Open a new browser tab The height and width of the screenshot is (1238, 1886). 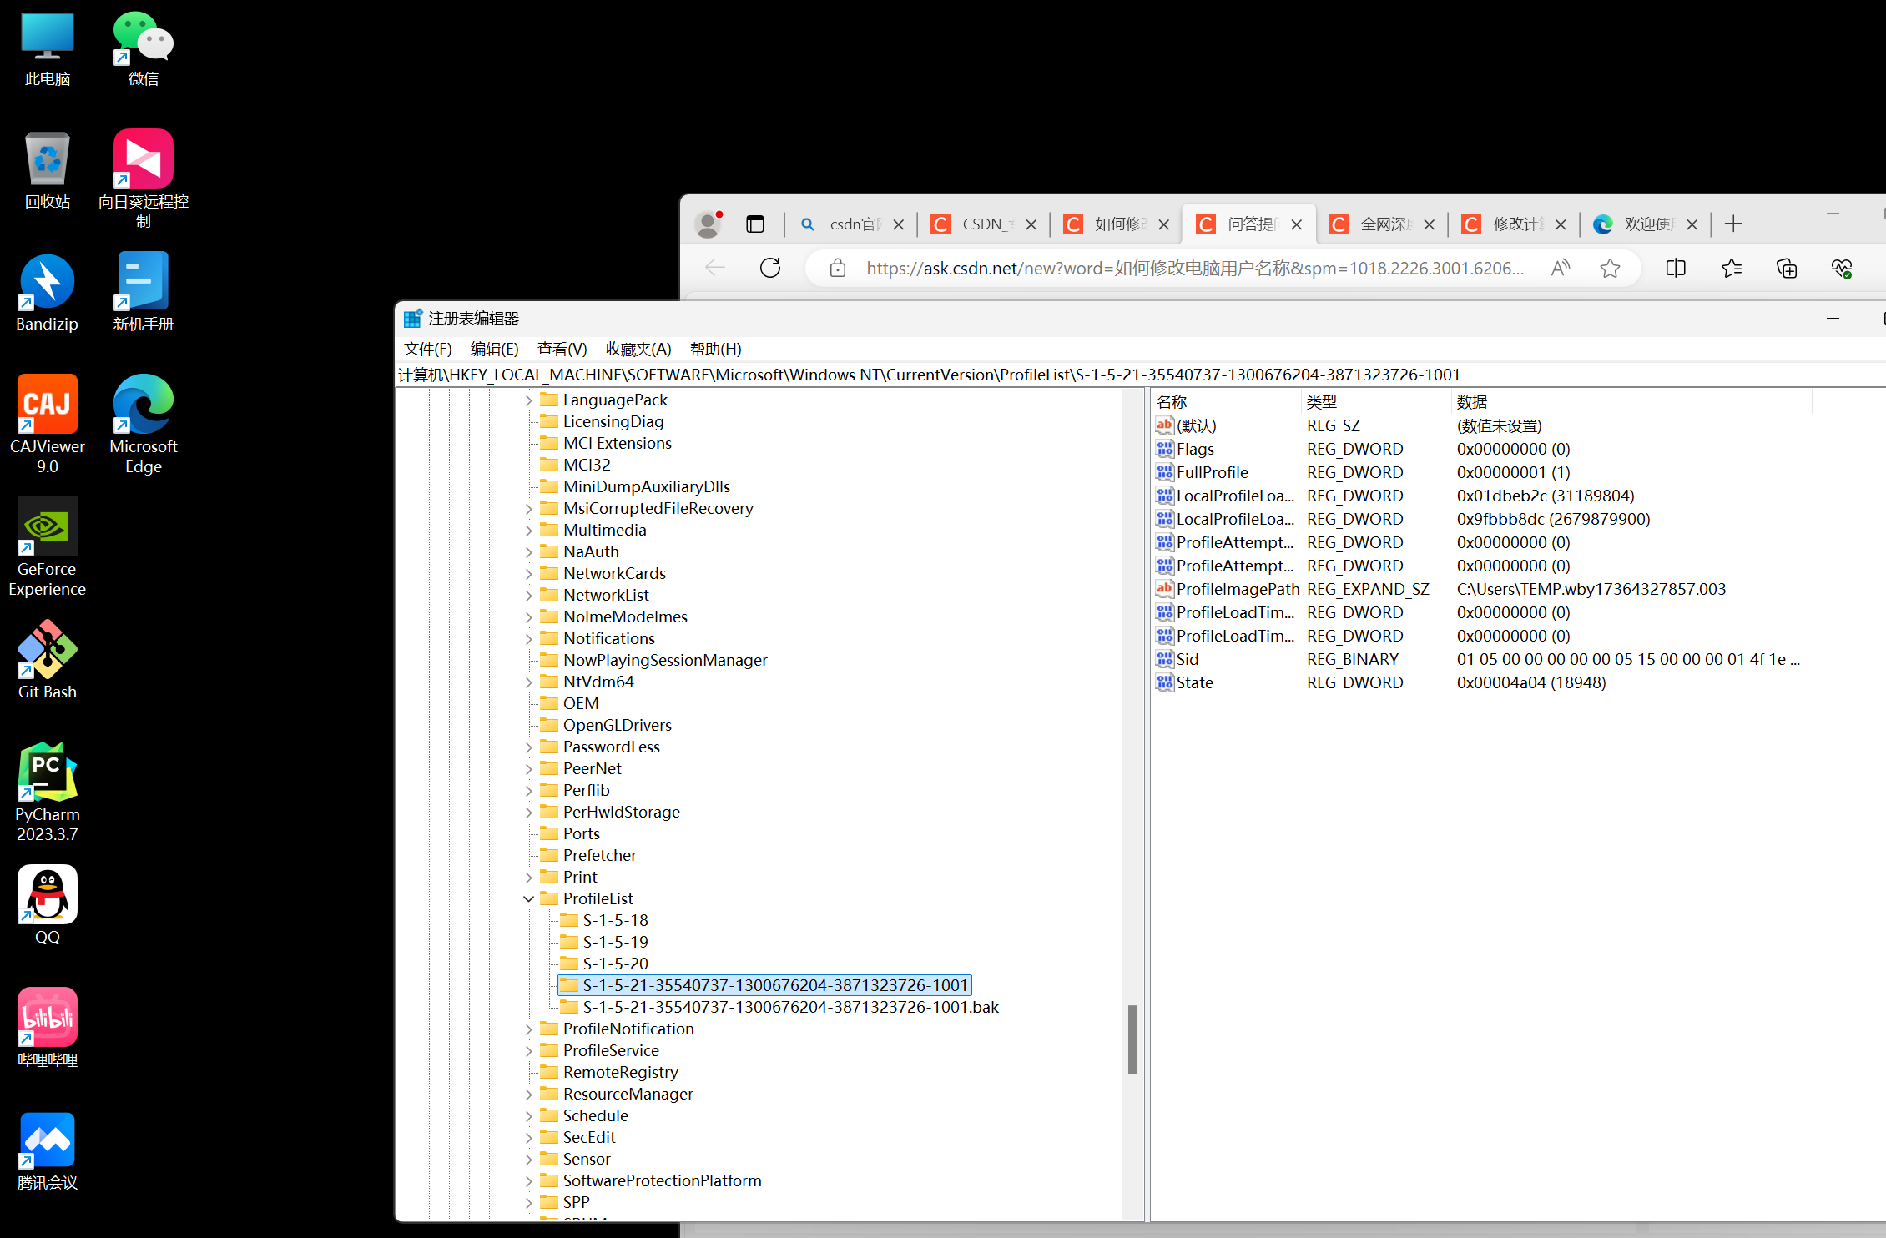click(1733, 224)
